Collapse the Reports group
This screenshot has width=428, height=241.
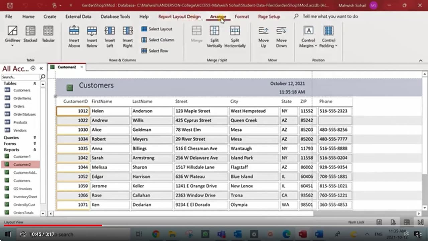(x=34, y=150)
